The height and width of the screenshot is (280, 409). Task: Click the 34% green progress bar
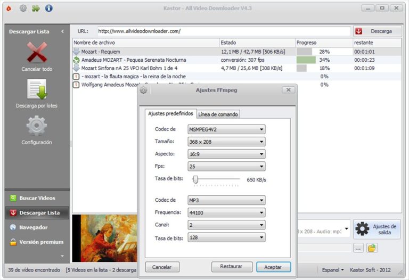point(306,60)
